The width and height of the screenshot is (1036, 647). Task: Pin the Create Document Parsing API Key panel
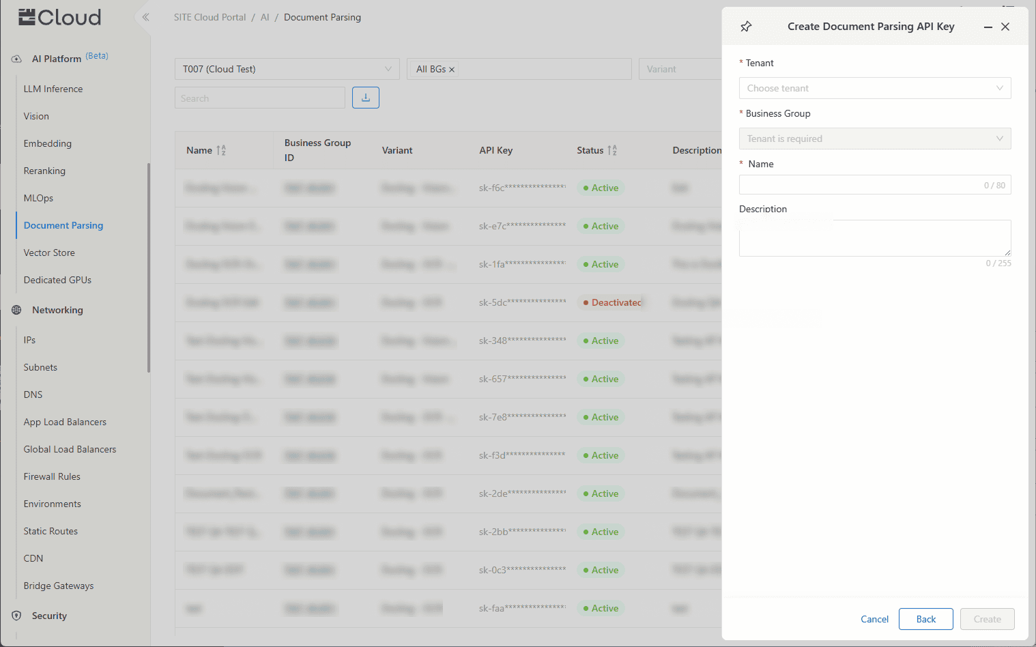point(746,27)
